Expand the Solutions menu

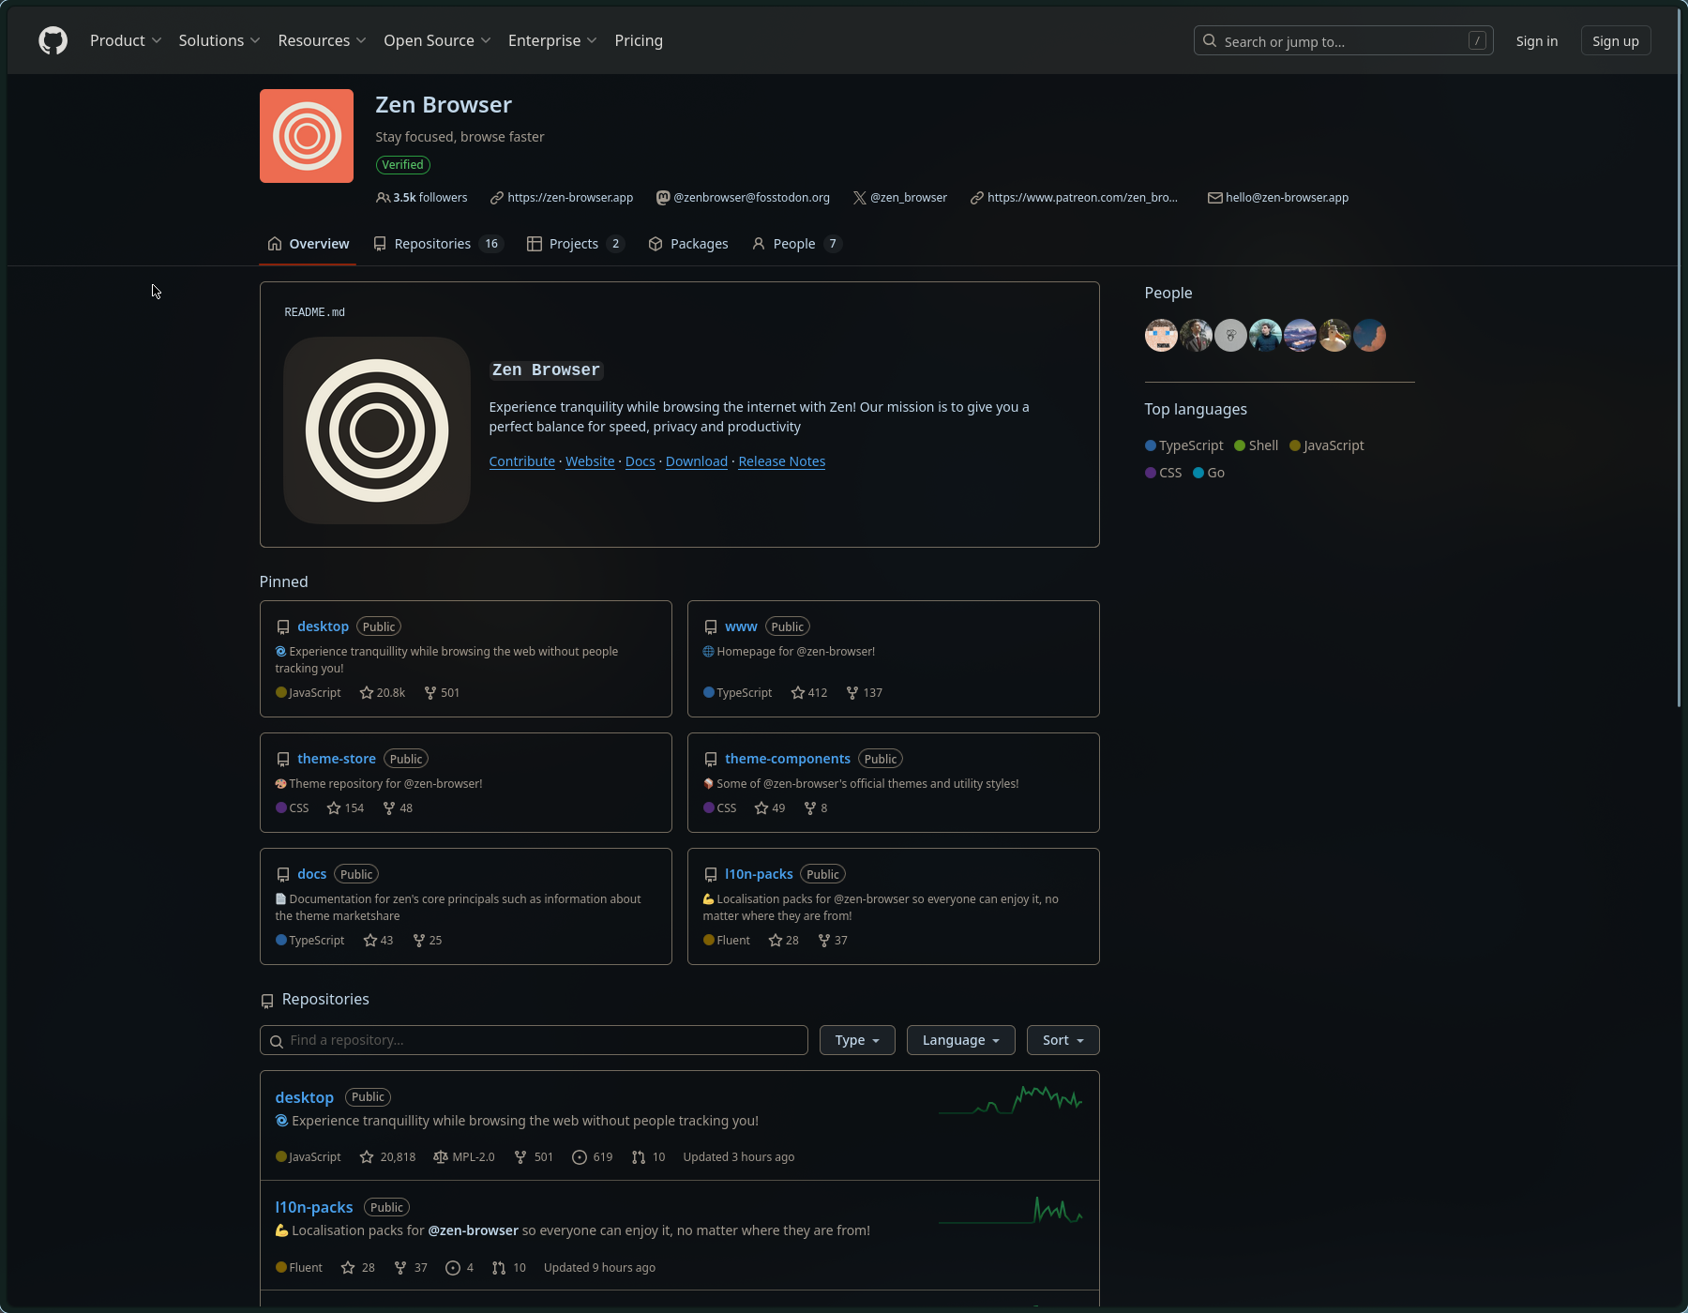point(219,40)
